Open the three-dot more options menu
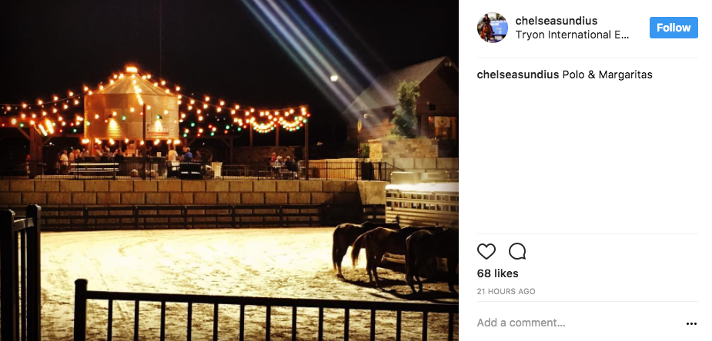 (691, 323)
